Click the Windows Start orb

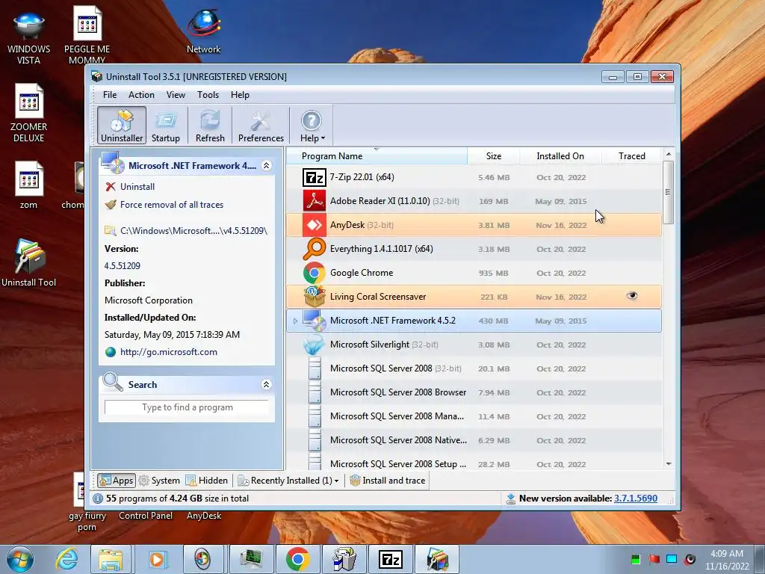coord(20,559)
